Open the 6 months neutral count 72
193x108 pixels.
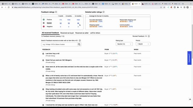(69, 23)
